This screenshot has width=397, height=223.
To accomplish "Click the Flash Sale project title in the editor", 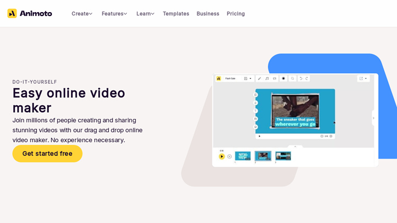I will 230,79.
